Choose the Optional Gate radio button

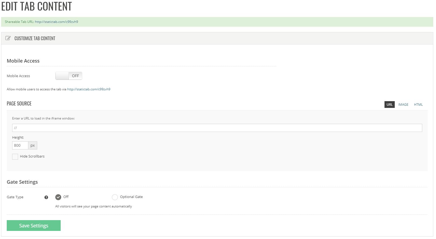pyautogui.click(x=115, y=197)
